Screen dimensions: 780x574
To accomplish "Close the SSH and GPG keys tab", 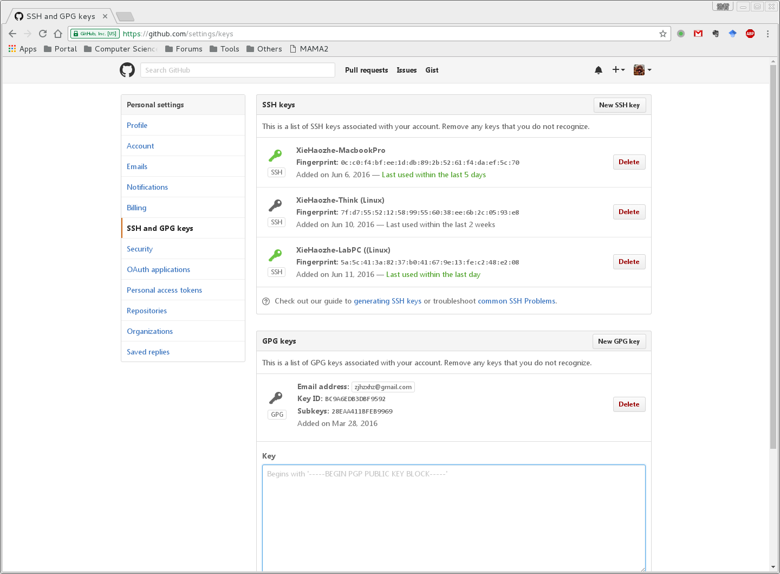I will click(105, 16).
